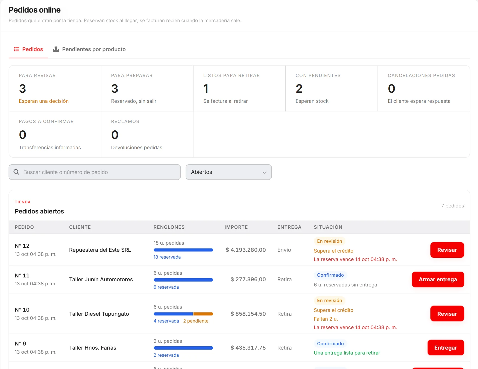This screenshot has height=369, width=478.
Task: Click the Confirmado badge of order N° 11
Action: [x=330, y=275]
